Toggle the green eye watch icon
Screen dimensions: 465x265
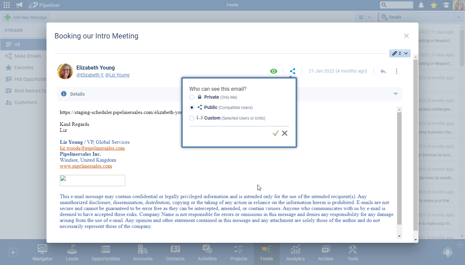pos(274,71)
